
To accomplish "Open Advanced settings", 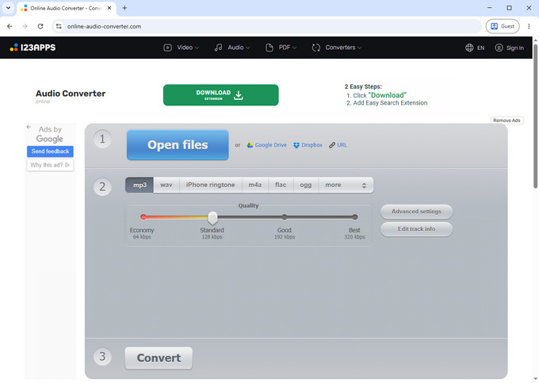I will coord(416,212).
